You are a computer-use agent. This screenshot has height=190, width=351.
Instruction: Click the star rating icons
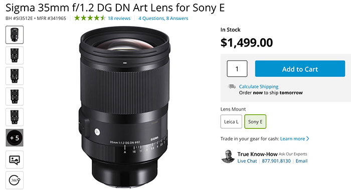tap(90, 18)
